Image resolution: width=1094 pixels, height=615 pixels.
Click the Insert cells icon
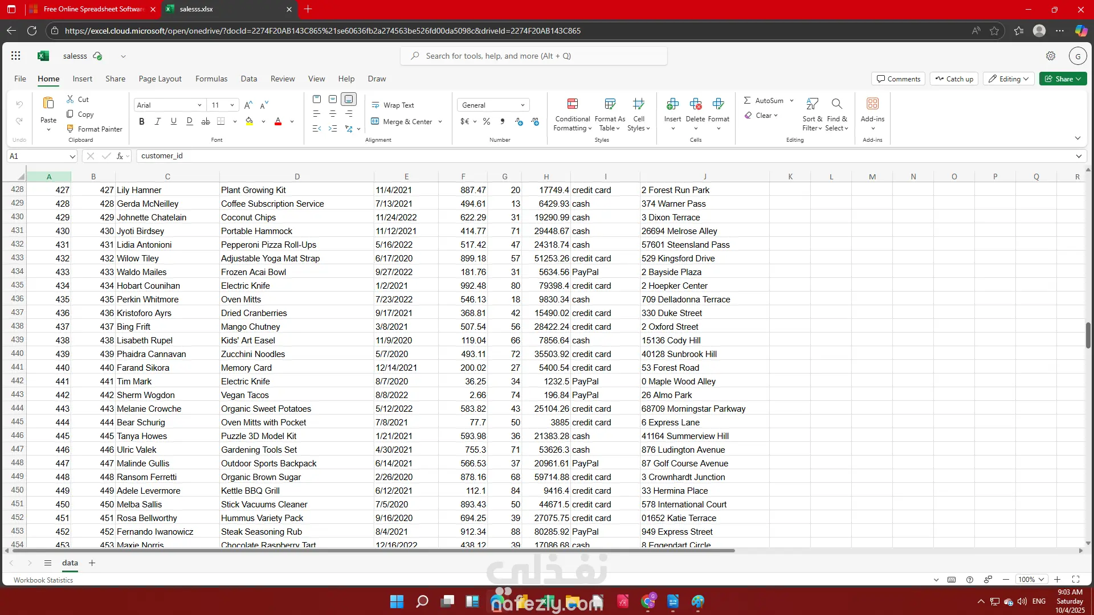coord(672,104)
